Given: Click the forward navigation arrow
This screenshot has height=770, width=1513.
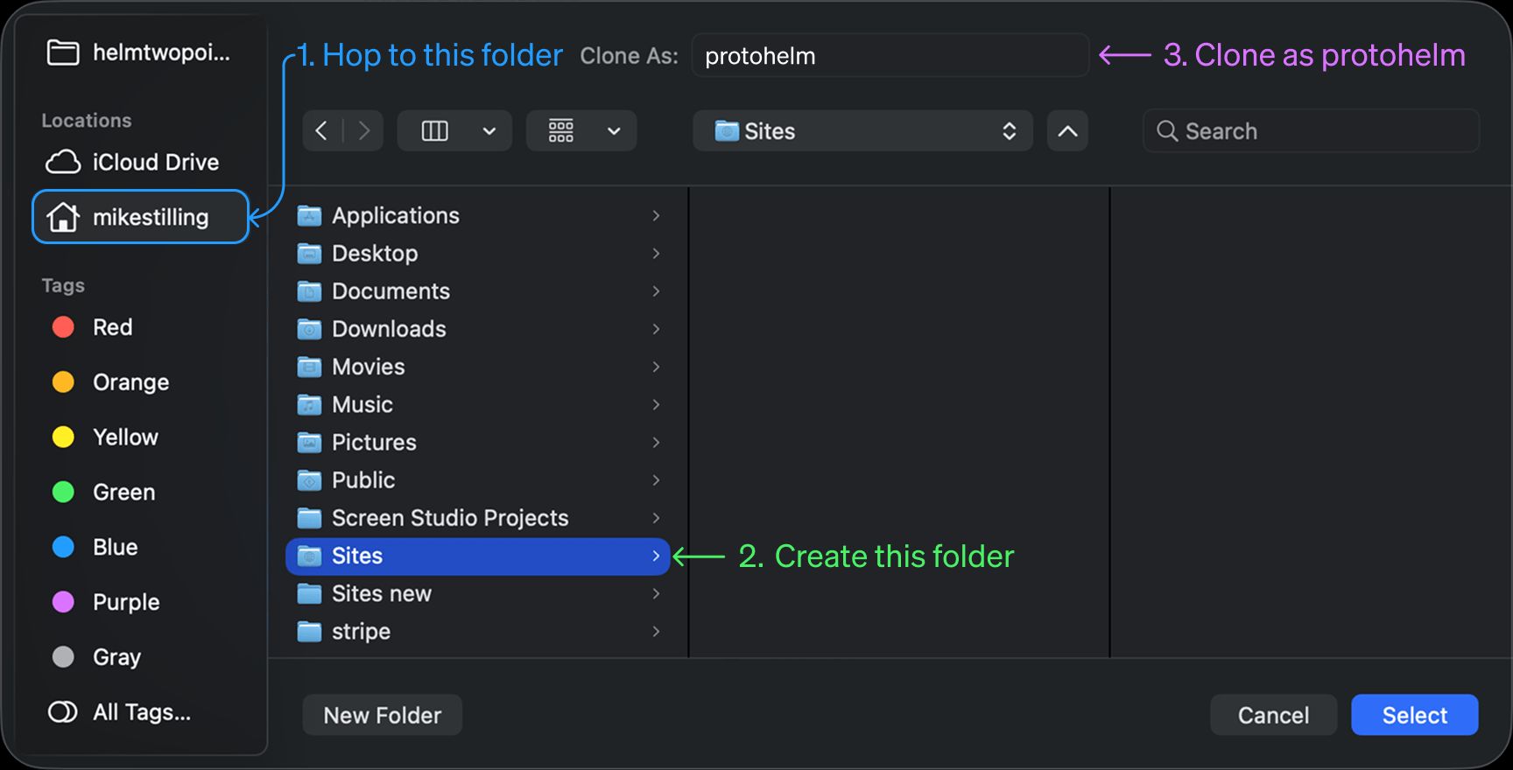Looking at the screenshot, I should click(364, 131).
